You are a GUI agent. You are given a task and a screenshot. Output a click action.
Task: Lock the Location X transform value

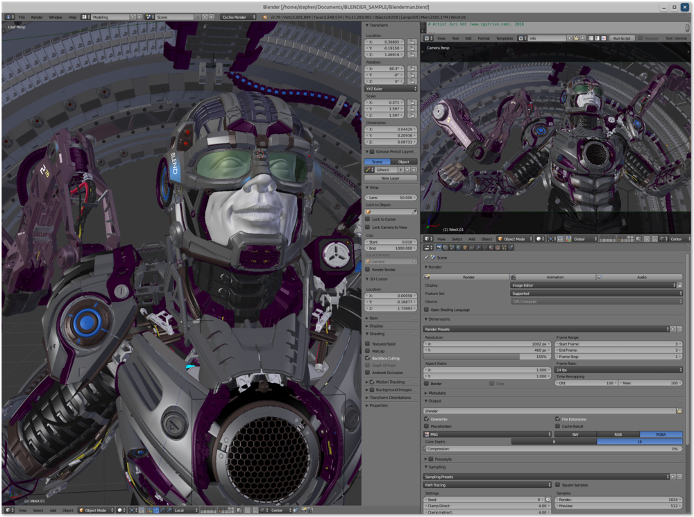(x=412, y=42)
